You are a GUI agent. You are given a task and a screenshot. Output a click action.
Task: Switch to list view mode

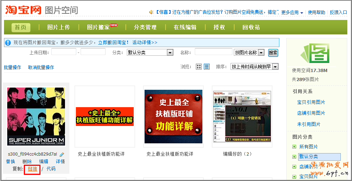(207, 67)
